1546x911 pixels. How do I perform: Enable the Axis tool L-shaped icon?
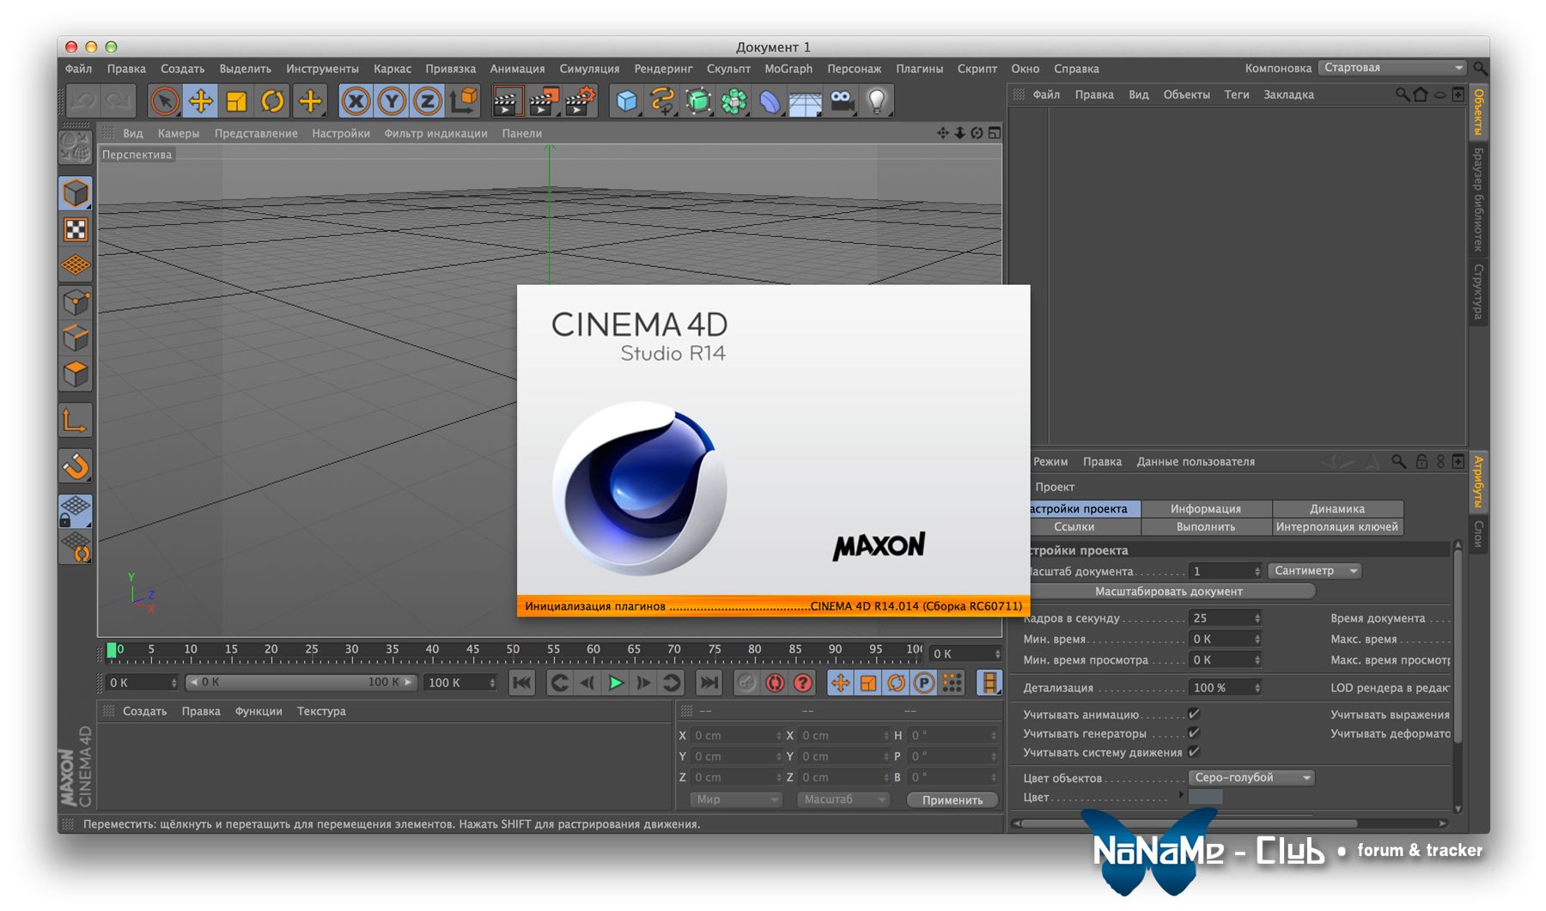[76, 421]
